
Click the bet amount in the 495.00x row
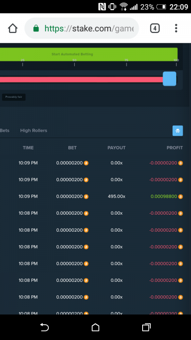click(x=69, y=196)
